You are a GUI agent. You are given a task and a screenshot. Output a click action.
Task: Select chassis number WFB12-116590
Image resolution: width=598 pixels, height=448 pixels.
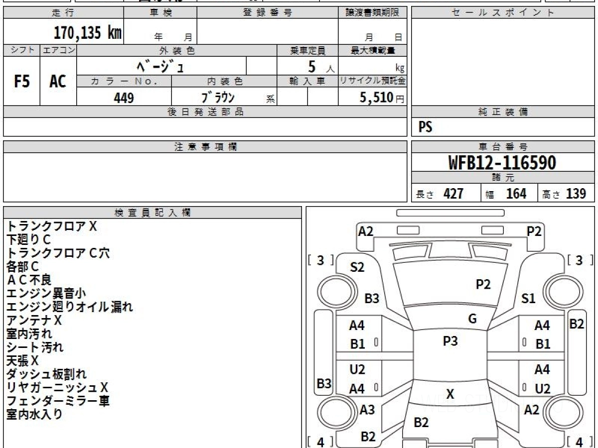tap(502, 163)
